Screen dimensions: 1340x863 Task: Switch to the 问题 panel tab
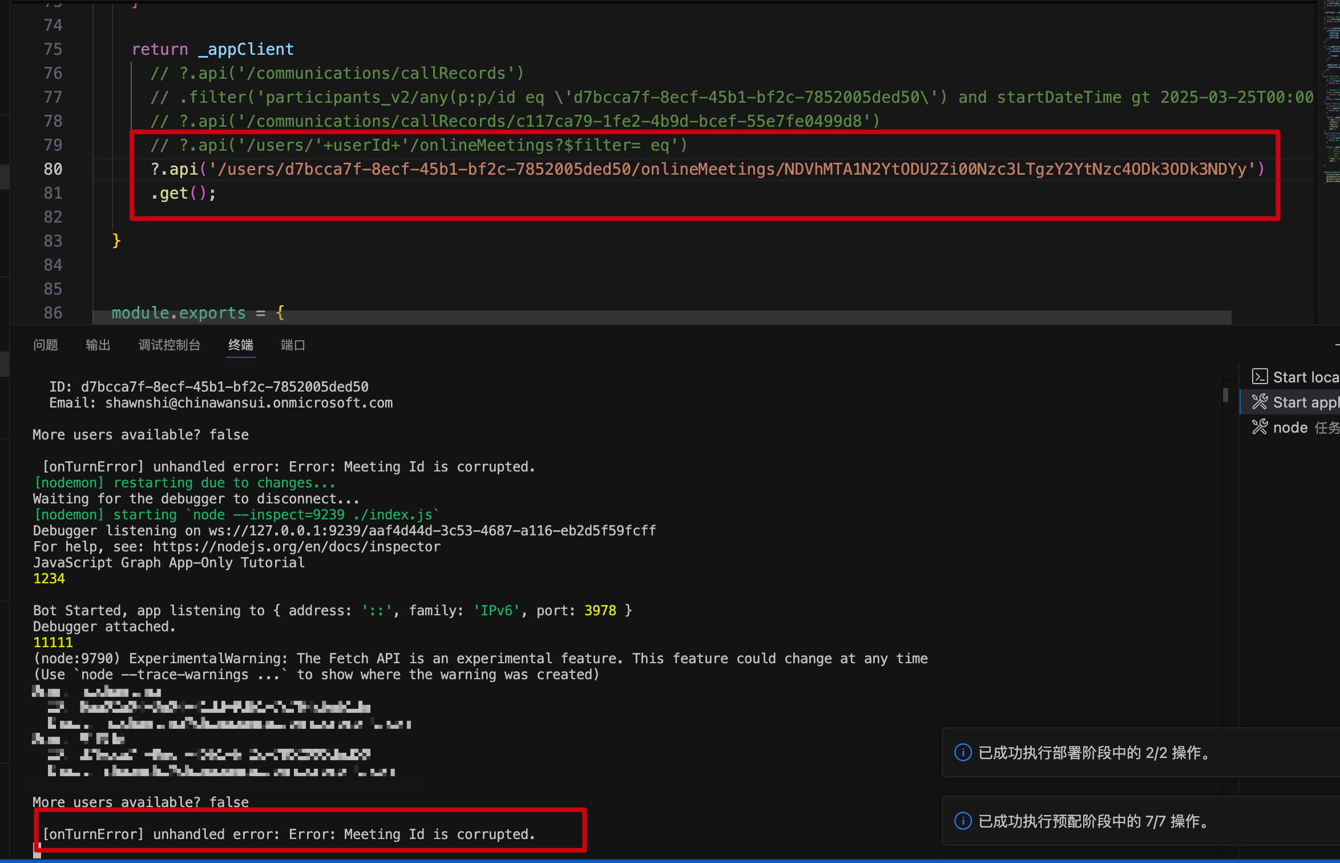46,345
